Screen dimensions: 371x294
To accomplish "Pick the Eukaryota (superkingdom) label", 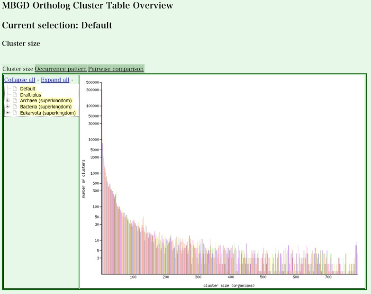I will click(x=47, y=113).
